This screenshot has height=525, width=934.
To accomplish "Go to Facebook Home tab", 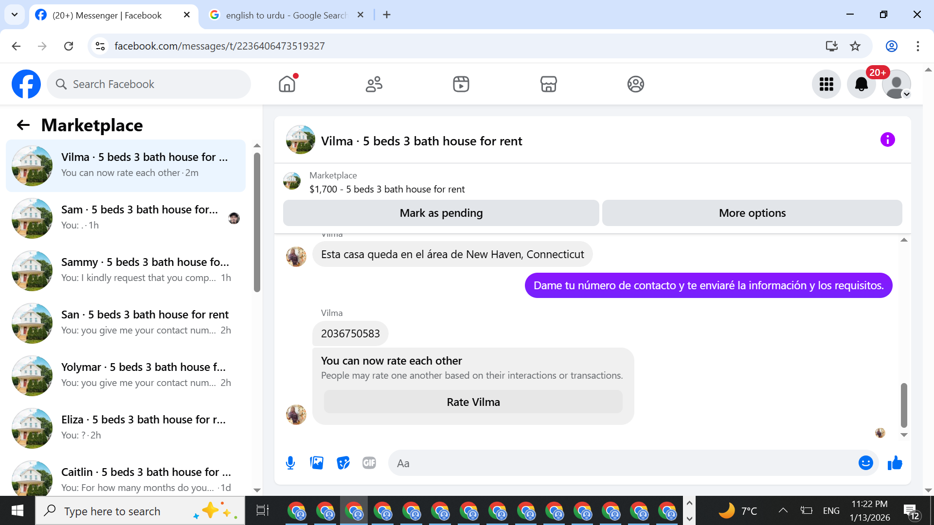I will (287, 84).
